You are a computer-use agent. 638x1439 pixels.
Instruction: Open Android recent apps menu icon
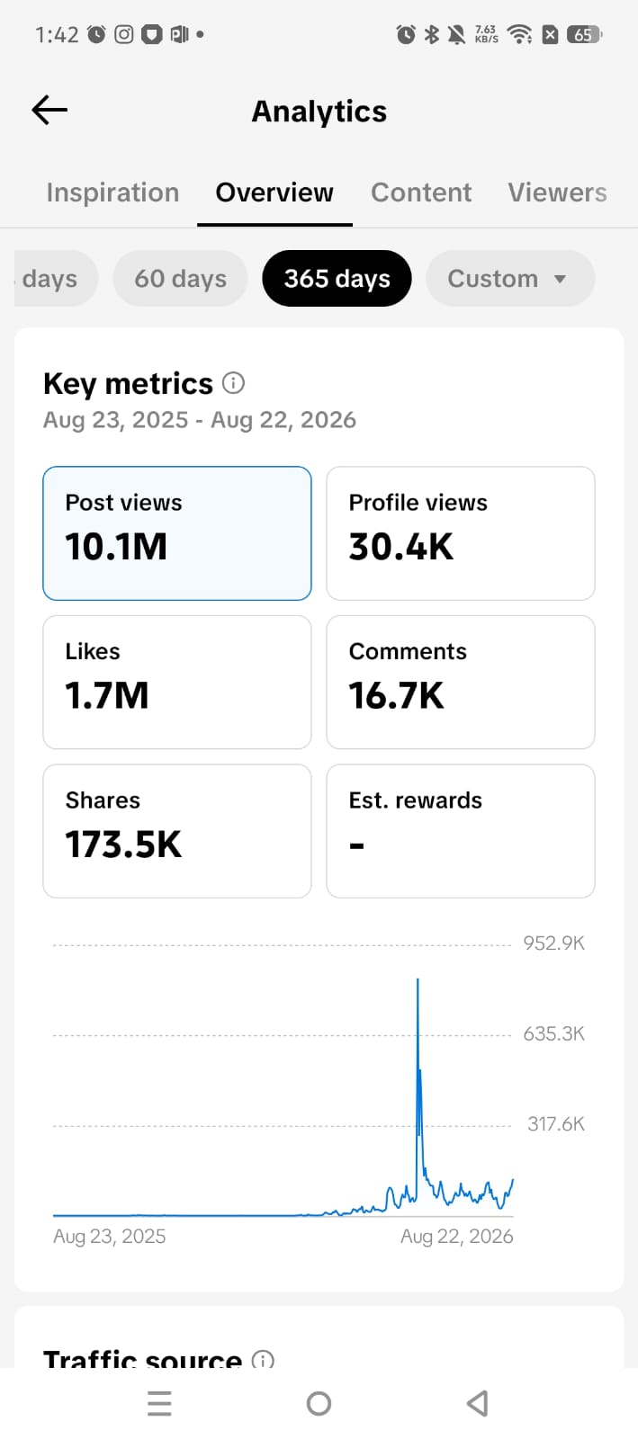[x=159, y=1403]
